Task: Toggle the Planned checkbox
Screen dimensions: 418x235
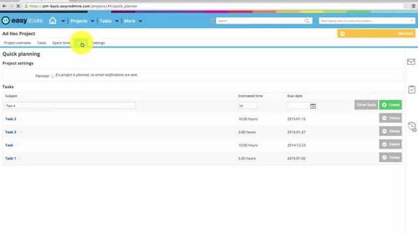Action: click(52, 76)
